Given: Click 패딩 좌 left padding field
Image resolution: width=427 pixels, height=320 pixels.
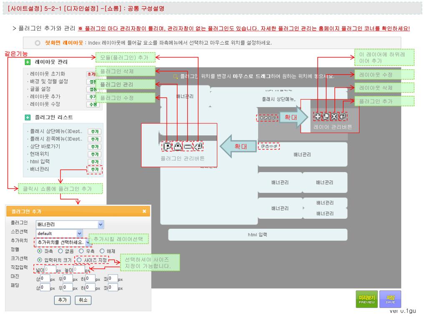Looking at the screenshot, I should pos(113,287).
